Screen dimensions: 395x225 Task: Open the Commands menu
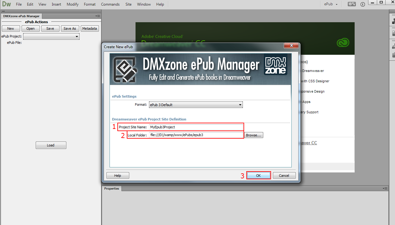click(x=110, y=4)
